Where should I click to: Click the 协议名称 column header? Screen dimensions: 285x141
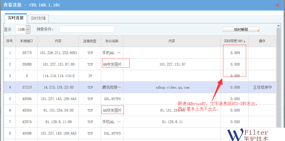pyautogui.click(x=112, y=41)
